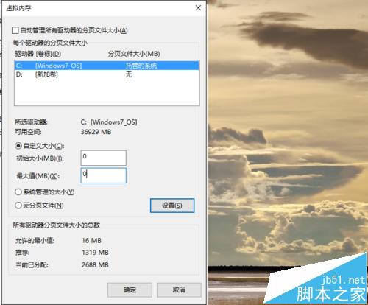Confirm with the 确定 button
Screen dimensions: 368x305
coord(130,290)
